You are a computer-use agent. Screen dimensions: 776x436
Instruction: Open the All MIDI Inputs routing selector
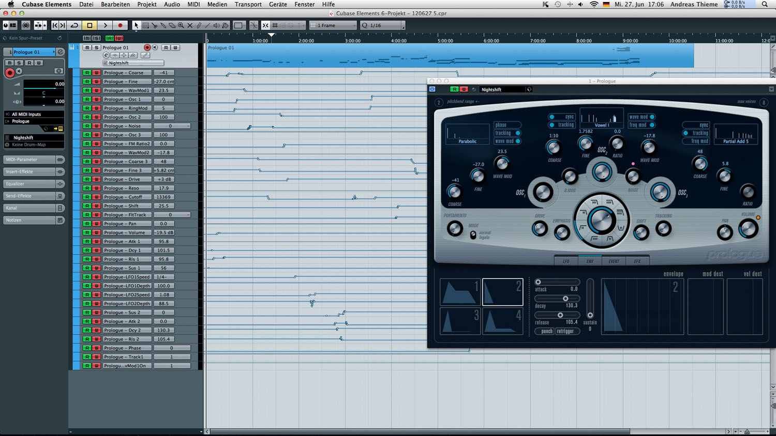click(x=34, y=114)
